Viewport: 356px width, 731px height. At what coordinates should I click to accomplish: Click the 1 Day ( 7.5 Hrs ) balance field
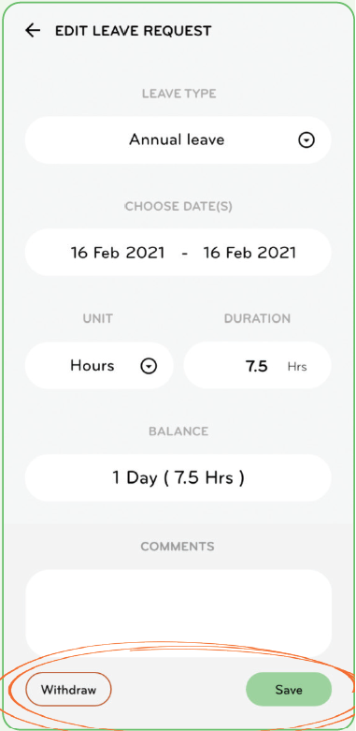[178, 478]
